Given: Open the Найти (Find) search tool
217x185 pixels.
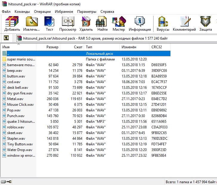Looking at the screenshot, I should pyautogui.click(x=102, y=24).
